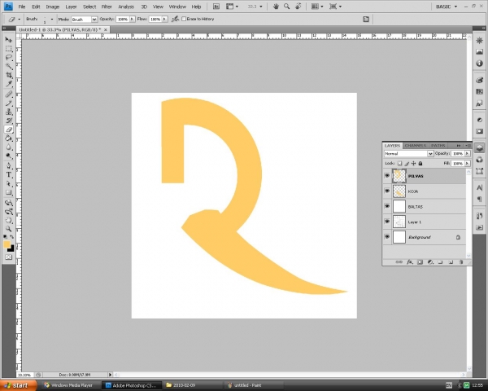The image size is (488, 391).
Task: Hide the PILVAS layer
Action: (387, 176)
